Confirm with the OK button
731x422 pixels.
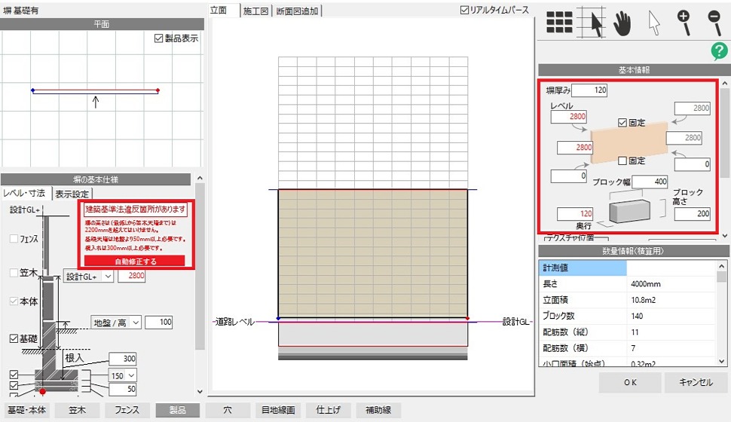tap(630, 382)
